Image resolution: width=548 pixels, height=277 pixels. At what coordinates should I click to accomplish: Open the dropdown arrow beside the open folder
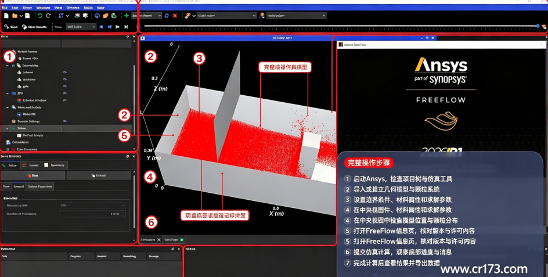coord(21,16)
